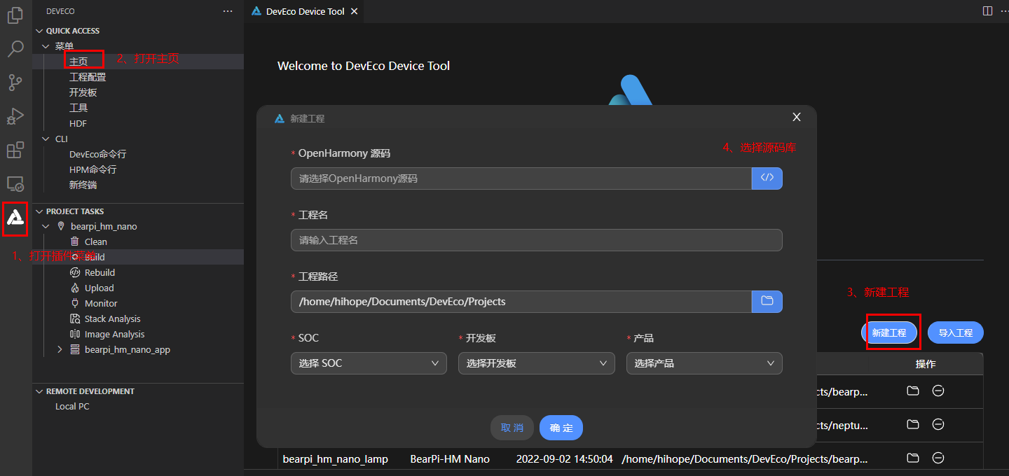Collapse the PROJECT TASKS section
This screenshot has width=1009, height=476.
coord(39,211)
